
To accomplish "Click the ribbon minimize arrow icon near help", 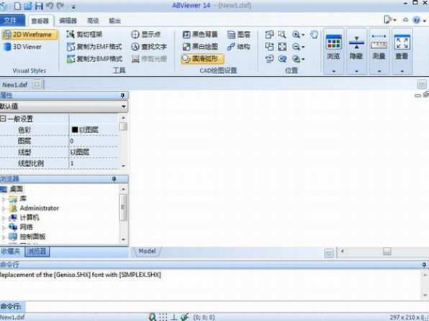I will (x=405, y=20).
